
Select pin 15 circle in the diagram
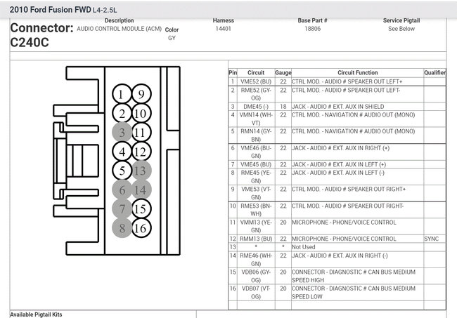pyautogui.click(x=141, y=208)
